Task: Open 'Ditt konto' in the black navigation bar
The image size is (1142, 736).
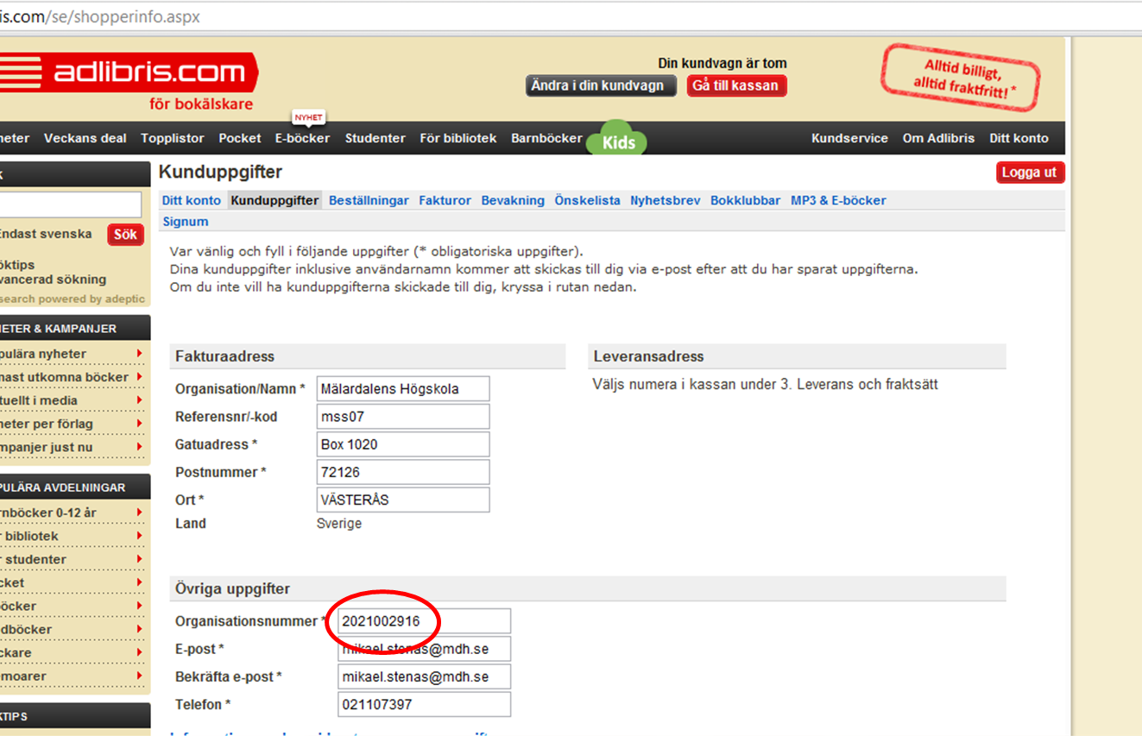Action: (x=1019, y=138)
